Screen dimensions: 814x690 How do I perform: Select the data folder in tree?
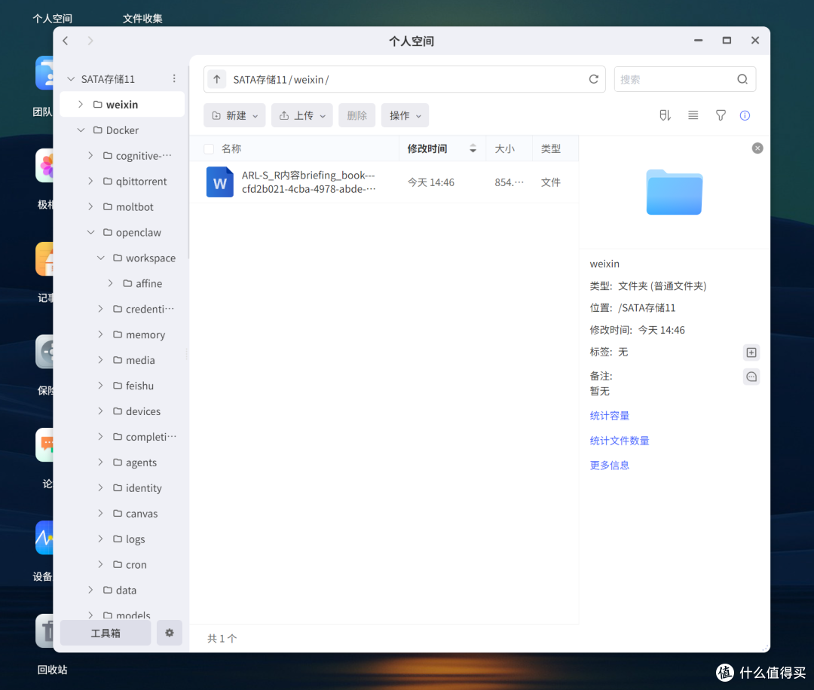click(126, 590)
